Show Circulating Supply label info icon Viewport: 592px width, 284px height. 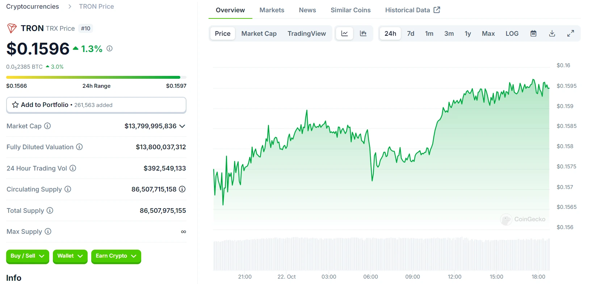point(68,189)
